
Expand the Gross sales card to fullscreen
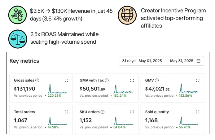(66, 81)
